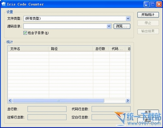163x128 pixels.
Task: Click the 代码行总数 result field
Action: pyautogui.click(x=111, y=109)
